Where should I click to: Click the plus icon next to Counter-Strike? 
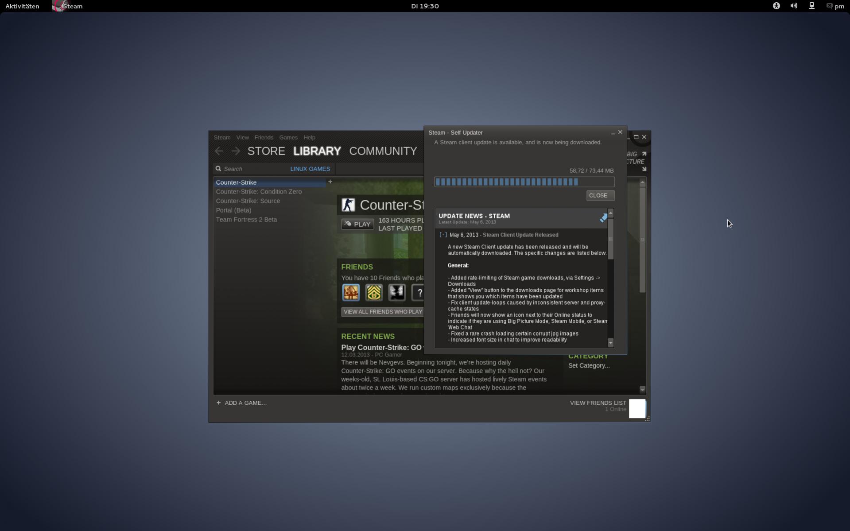tap(330, 182)
